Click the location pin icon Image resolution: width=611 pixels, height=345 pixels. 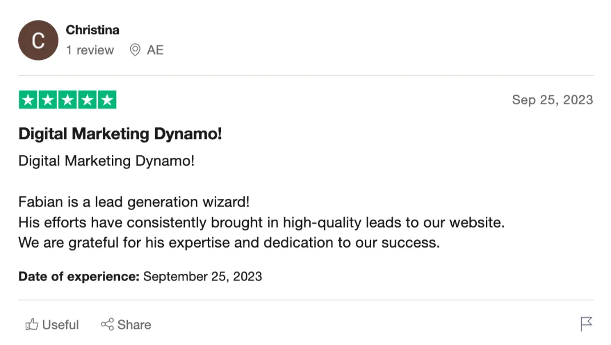tap(135, 50)
